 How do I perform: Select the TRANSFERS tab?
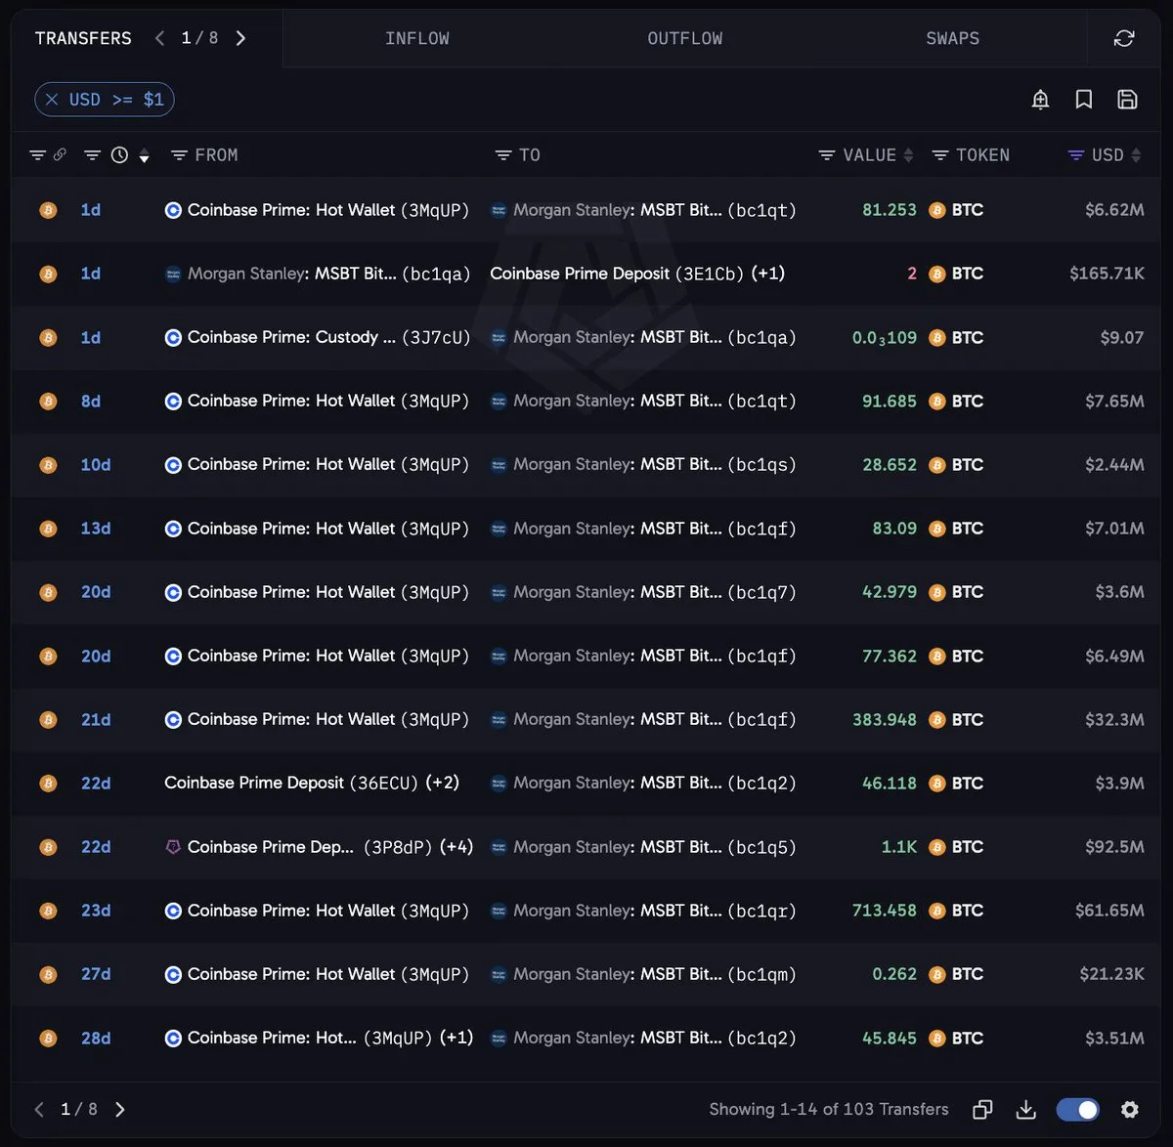click(x=83, y=38)
